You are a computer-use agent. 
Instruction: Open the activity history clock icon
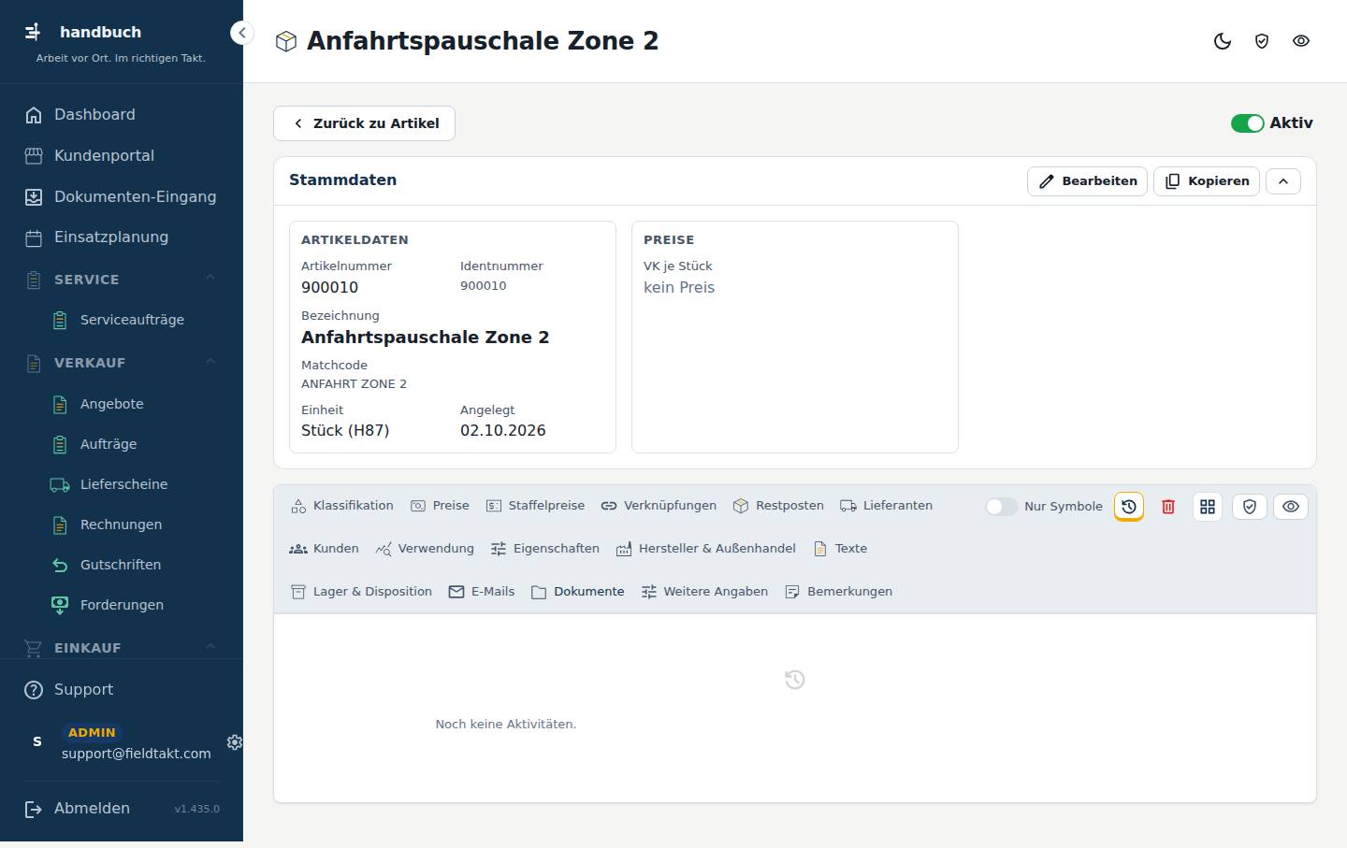1129,507
